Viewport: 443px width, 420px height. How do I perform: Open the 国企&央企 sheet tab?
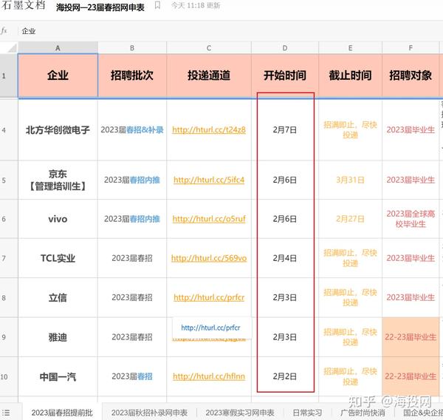[422, 413]
